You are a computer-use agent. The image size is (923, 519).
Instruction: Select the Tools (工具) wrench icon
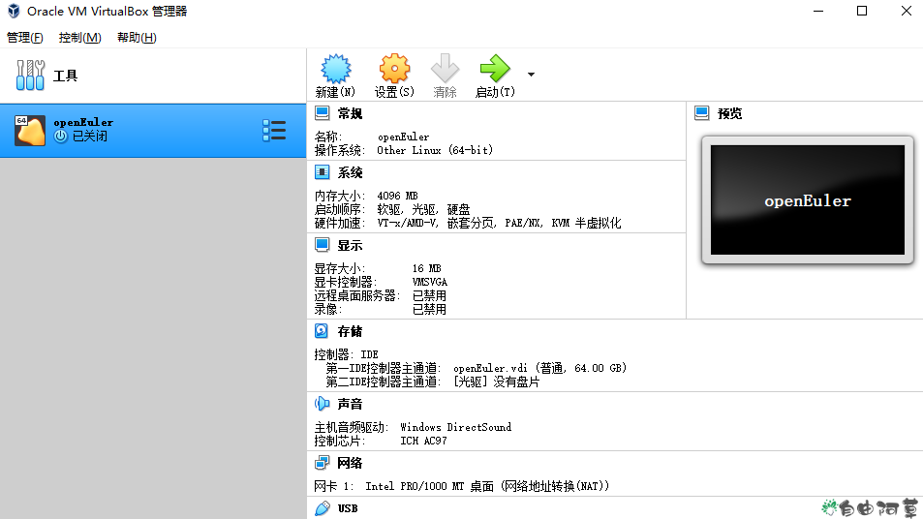coord(31,76)
